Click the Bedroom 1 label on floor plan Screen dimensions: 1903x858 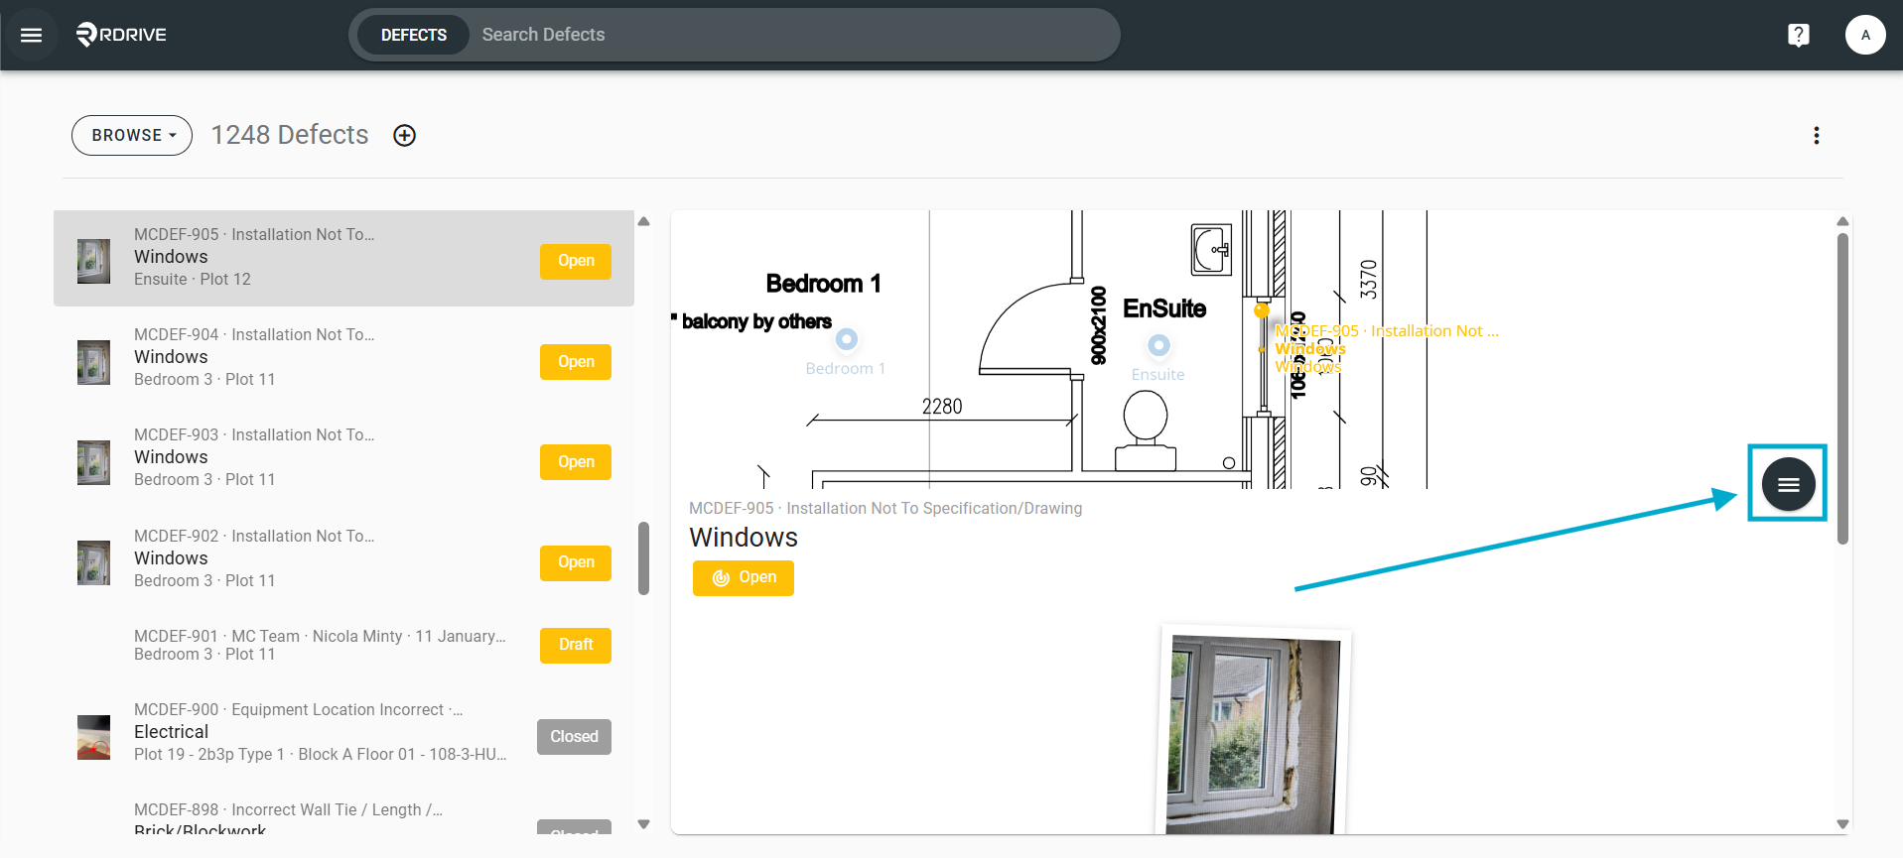coord(823,284)
